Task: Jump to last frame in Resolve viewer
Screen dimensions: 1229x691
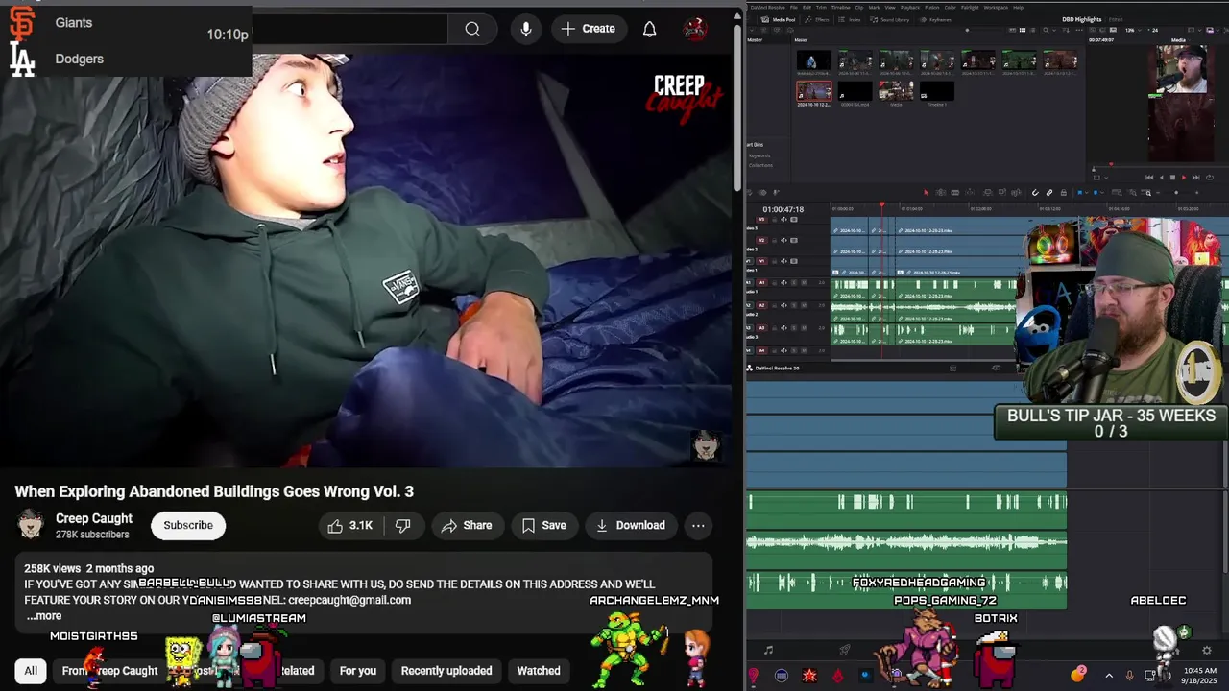Action: point(1196,178)
